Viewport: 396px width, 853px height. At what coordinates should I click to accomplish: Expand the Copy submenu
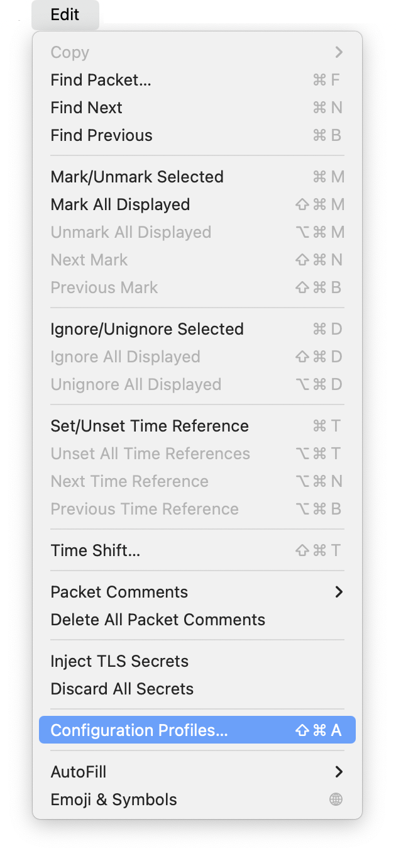[69, 52]
